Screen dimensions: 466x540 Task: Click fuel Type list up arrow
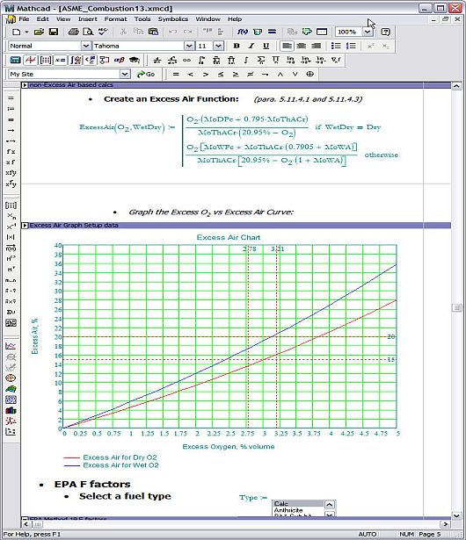(330, 505)
